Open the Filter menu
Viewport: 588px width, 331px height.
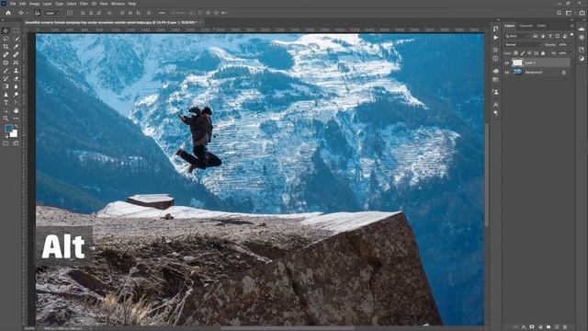pos(84,4)
